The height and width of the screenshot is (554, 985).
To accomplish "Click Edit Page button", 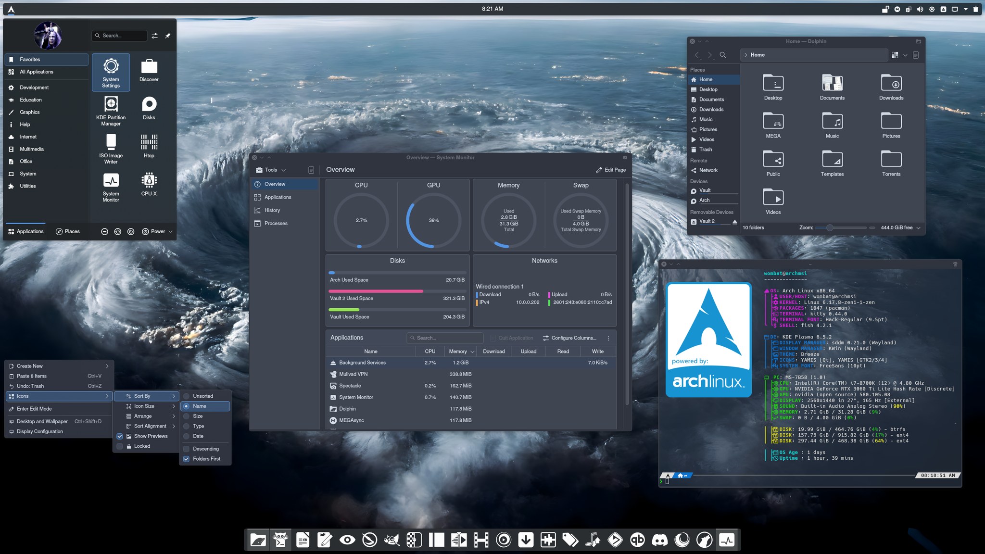I will [x=610, y=170].
